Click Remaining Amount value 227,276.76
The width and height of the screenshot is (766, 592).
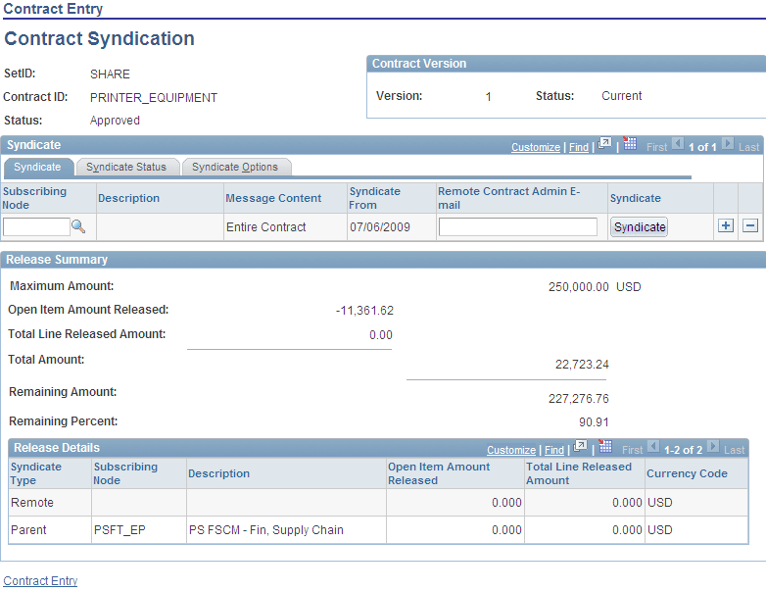[x=578, y=399]
